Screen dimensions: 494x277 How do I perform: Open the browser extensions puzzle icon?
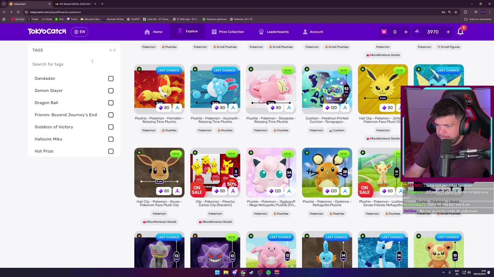pyautogui.click(x=465, y=12)
